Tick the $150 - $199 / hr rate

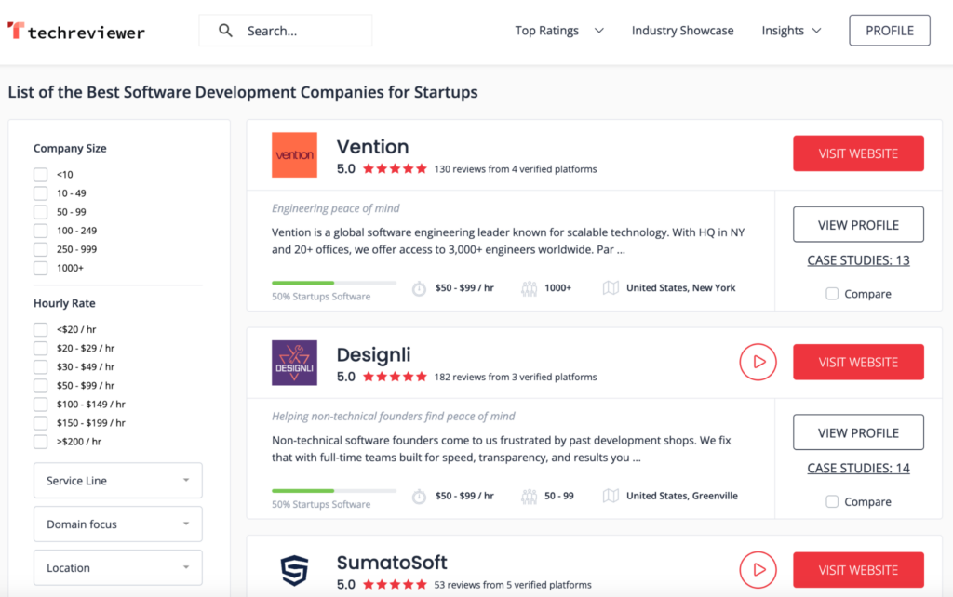click(41, 423)
